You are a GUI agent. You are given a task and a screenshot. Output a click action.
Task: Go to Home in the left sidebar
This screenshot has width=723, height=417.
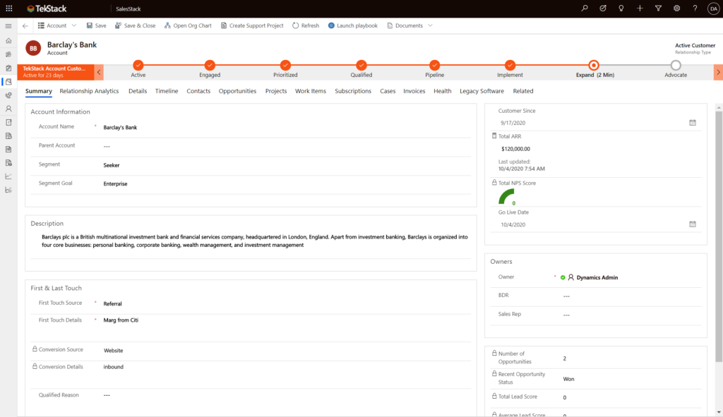(x=8, y=40)
